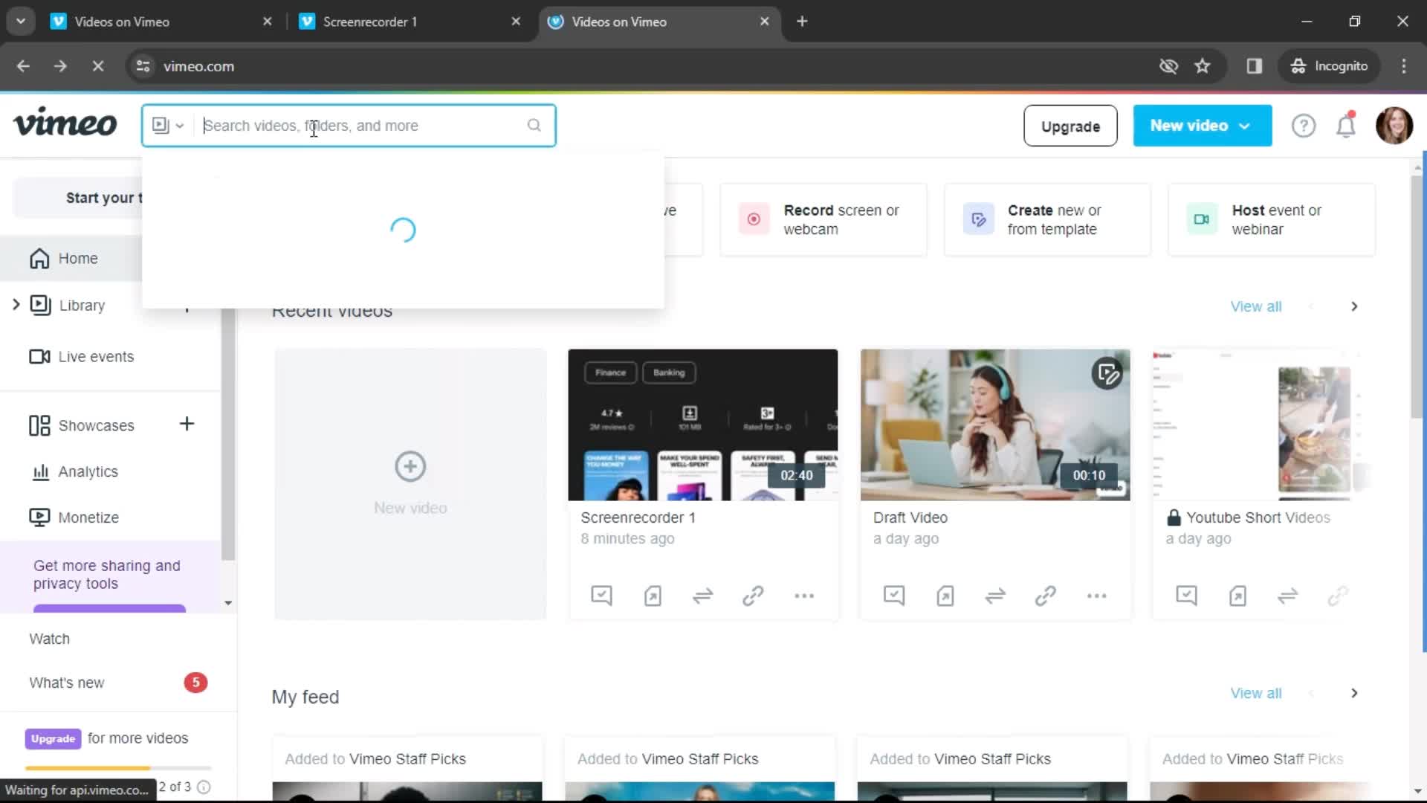
Task: Click the Vimeo logo
Action: [x=65, y=123]
